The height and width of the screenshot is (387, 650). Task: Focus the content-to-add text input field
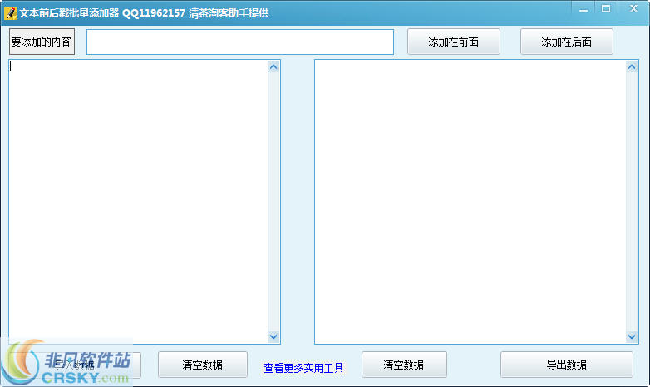click(240, 42)
